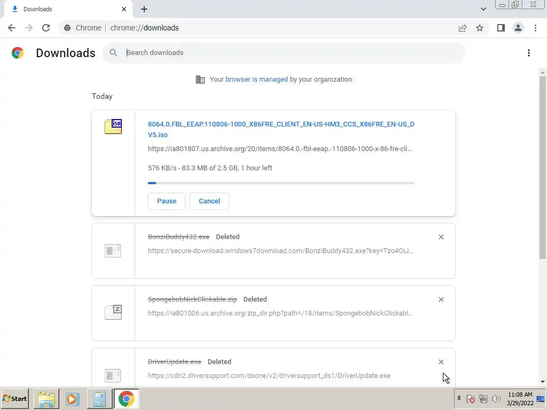547x410 pixels.
Task: Open the network tray icon
Action: point(483,398)
